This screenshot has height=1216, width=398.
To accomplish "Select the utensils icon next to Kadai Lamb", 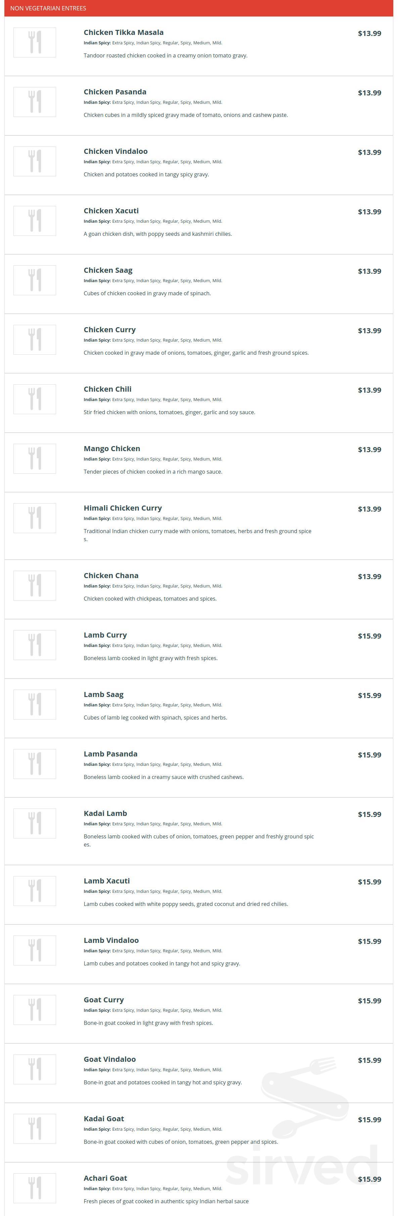I will (x=35, y=824).
